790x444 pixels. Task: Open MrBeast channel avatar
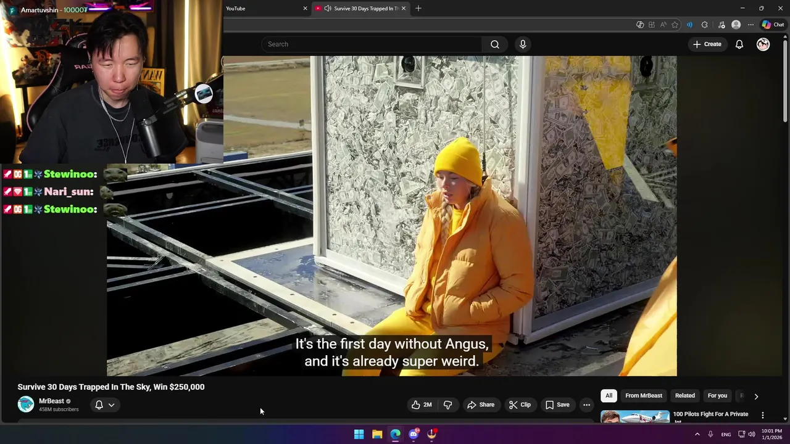point(26,405)
